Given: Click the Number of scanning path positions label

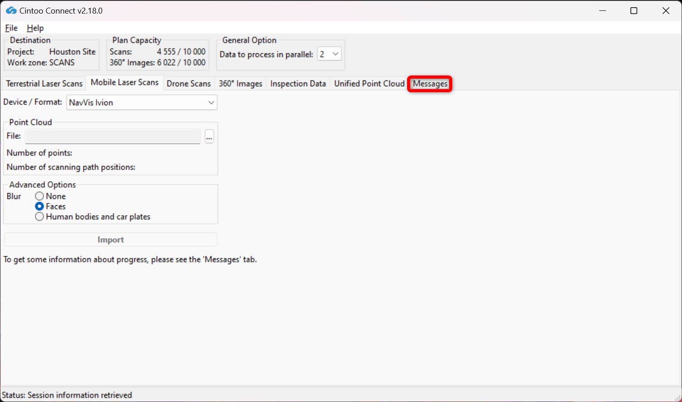Looking at the screenshot, I should pos(71,167).
